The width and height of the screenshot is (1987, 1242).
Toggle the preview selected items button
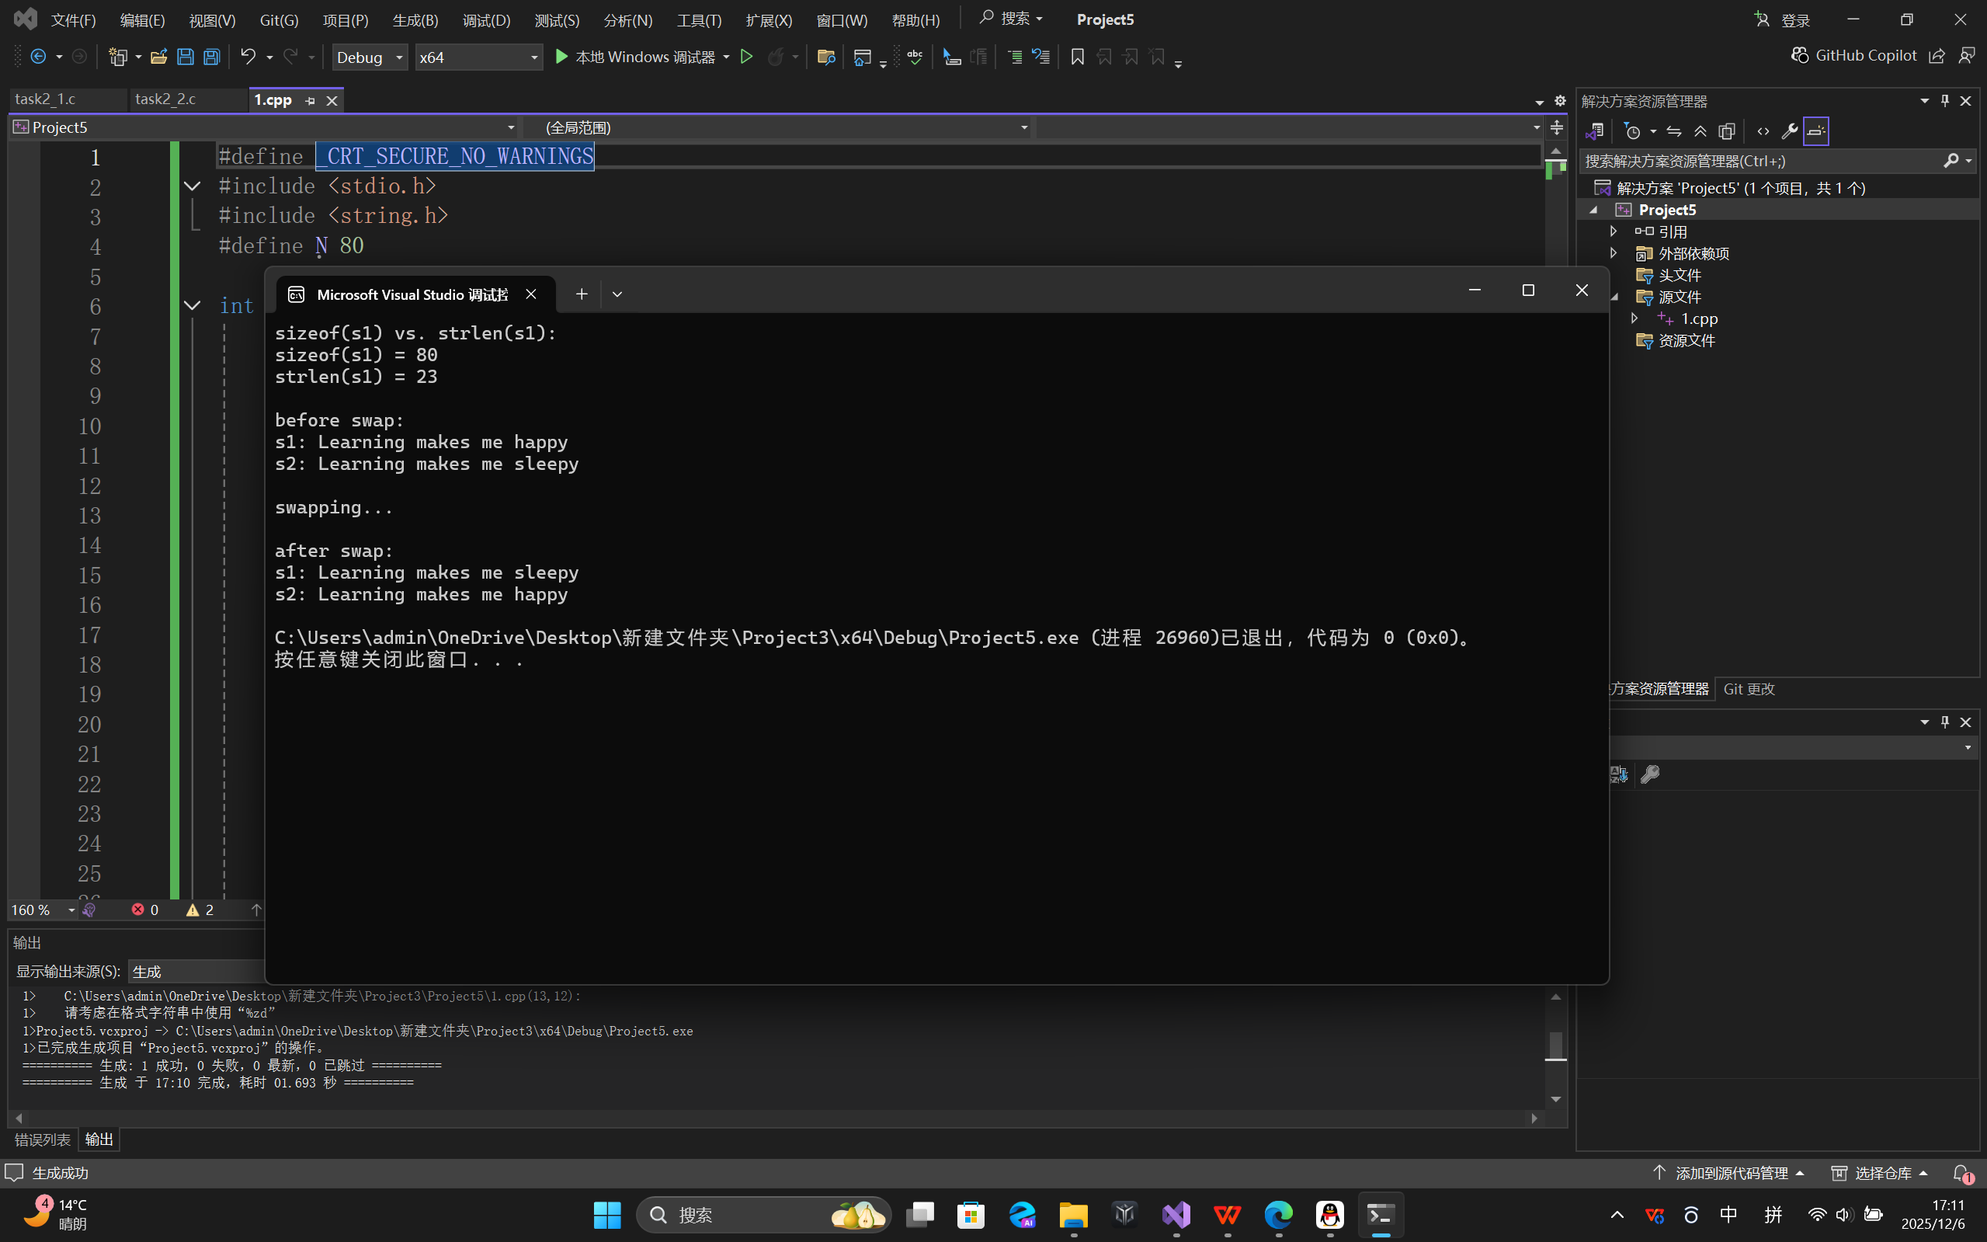point(1815,131)
